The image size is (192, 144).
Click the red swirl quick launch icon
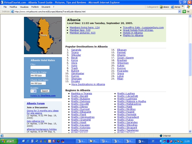coord(54,141)
